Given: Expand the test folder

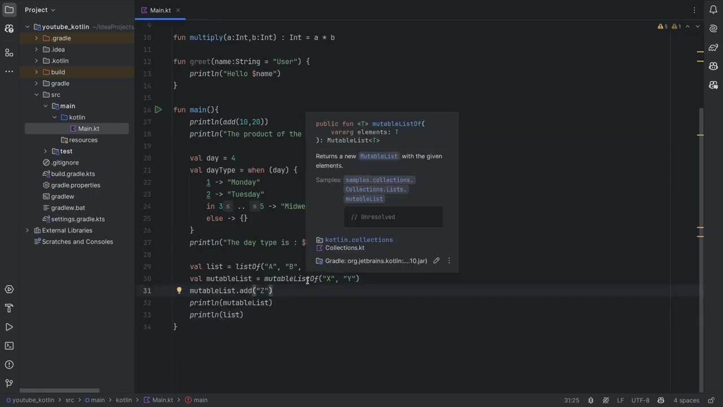Looking at the screenshot, I should 45,151.
